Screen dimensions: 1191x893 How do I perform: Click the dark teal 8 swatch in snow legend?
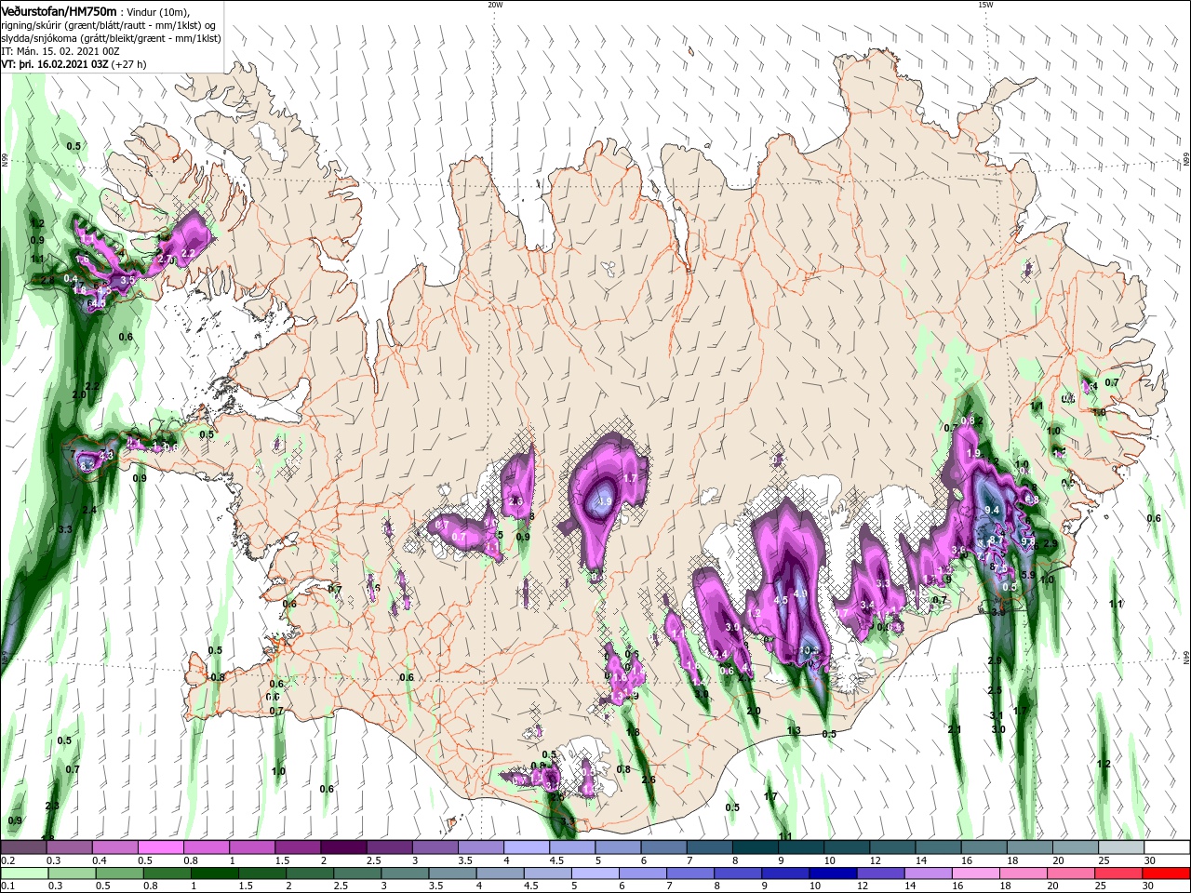coord(755,847)
